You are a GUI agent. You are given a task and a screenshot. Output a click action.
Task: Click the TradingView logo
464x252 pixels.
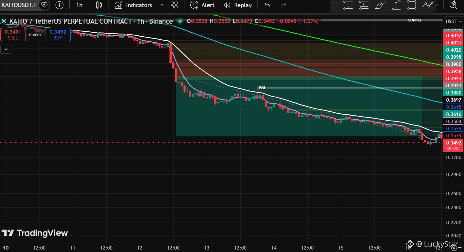35,233
